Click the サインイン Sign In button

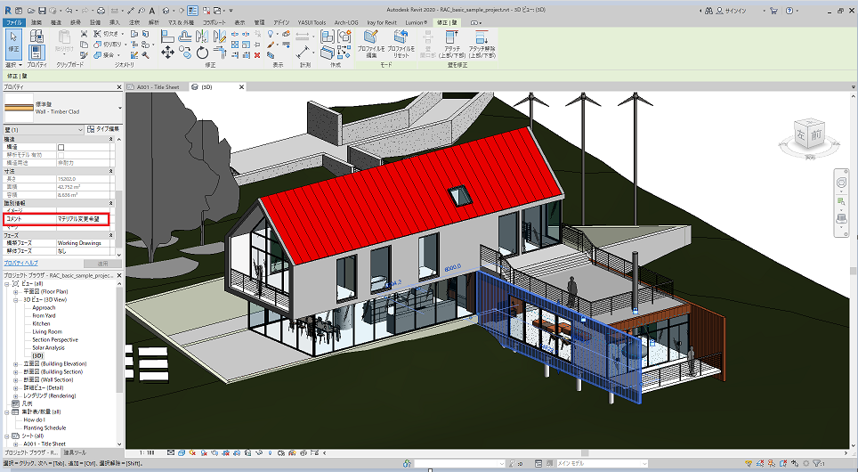(735, 11)
